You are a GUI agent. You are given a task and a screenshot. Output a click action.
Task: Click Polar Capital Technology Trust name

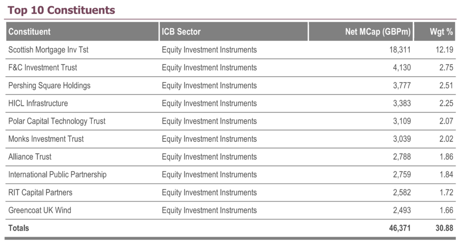click(x=57, y=121)
